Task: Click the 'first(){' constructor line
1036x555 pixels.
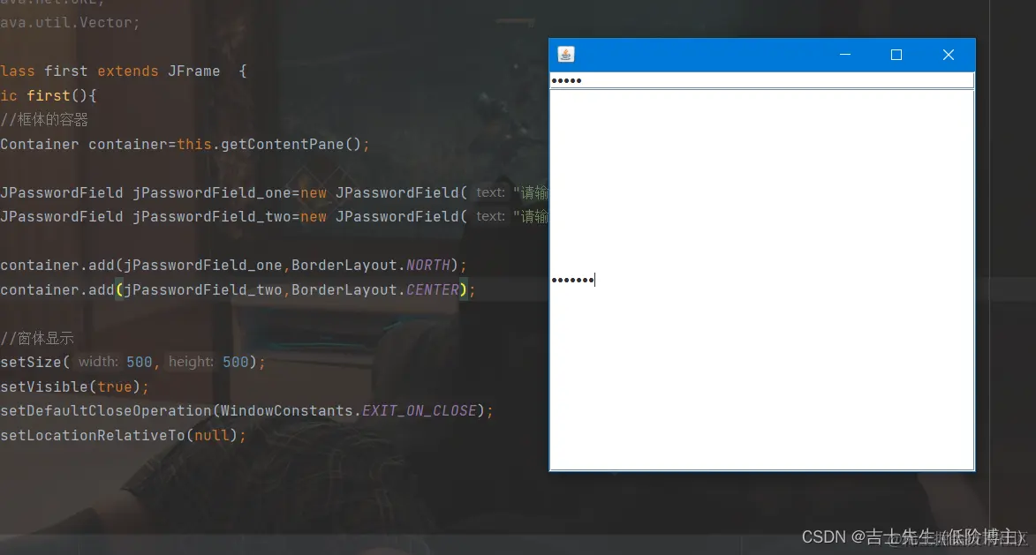Action: click(62, 95)
